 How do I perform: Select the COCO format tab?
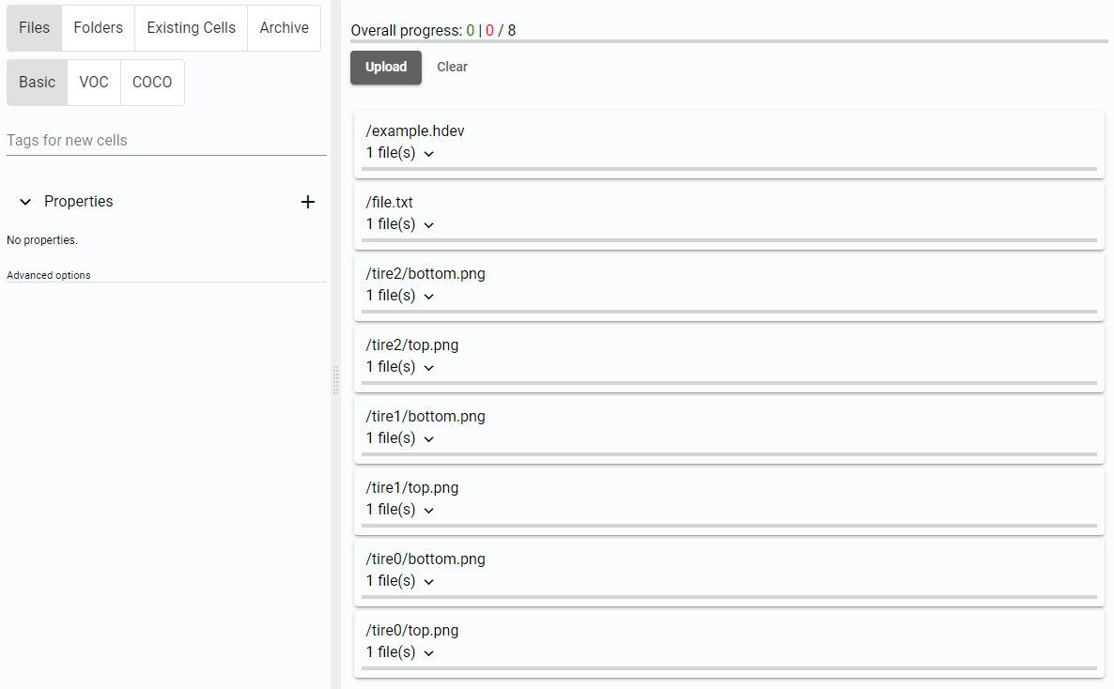(x=152, y=82)
